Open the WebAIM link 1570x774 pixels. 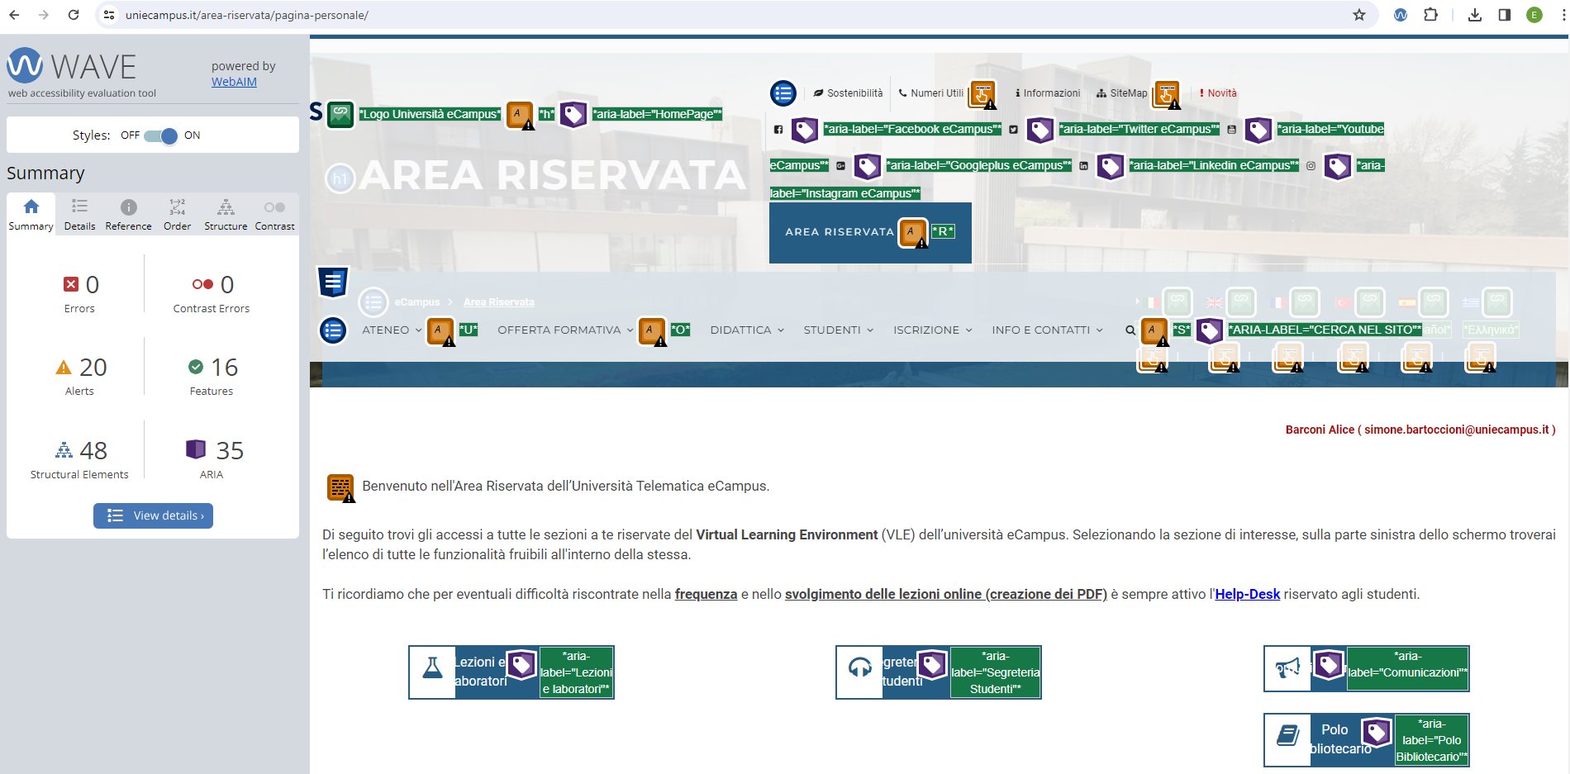(234, 82)
